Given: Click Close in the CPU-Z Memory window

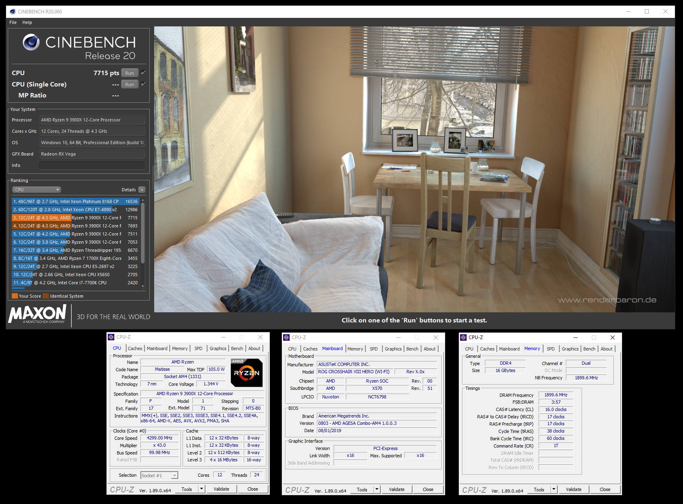Looking at the screenshot, I should [x=605, y=489].
